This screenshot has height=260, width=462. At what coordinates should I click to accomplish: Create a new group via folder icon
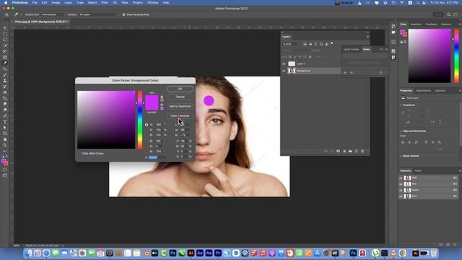(x=350, y=151)
